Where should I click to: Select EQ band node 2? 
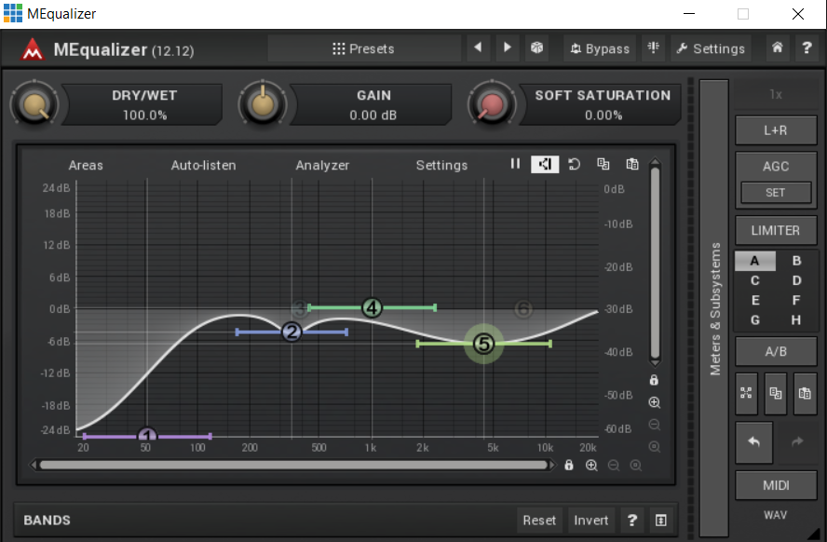(291, 332)
